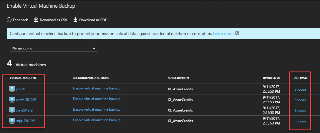Snooze the sql4-2012r2 recommendation
Screen dimensions: 320x133
300,121
